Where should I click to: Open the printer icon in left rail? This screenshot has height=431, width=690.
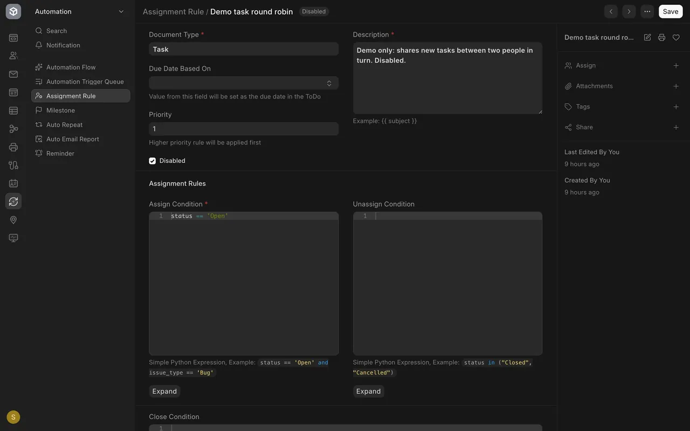[13, 147]
